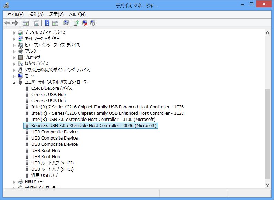Viewport: 274px width, 200px height.
Task: Show/hide console tree toolbar icon
Action: pos(26,23)
